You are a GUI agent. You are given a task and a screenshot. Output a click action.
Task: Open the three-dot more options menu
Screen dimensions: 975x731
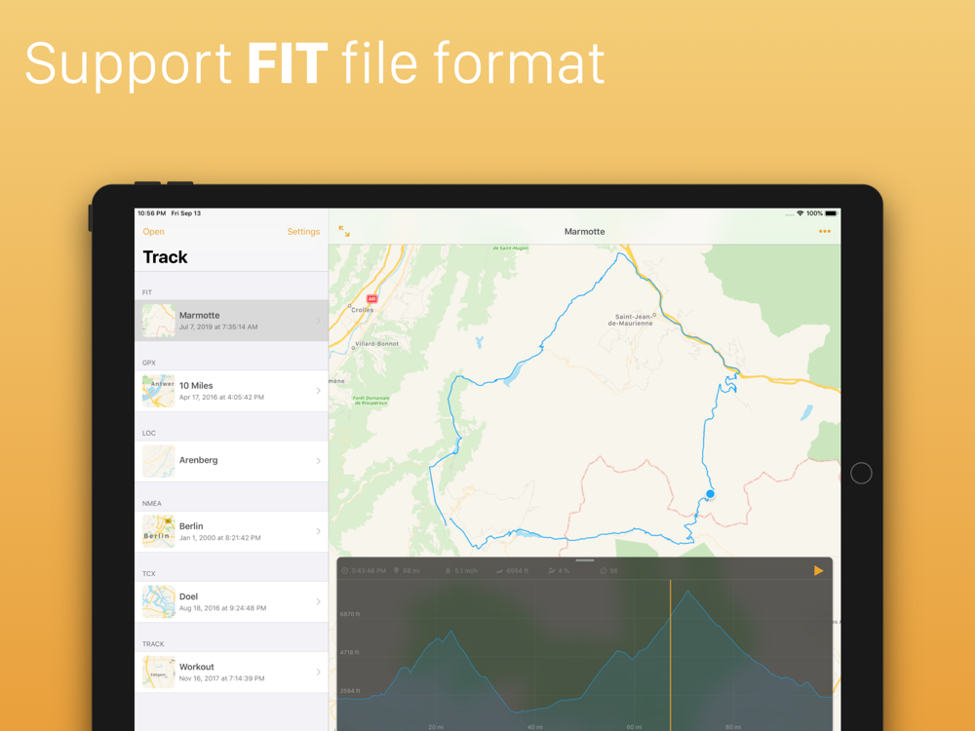pos(825,231)
